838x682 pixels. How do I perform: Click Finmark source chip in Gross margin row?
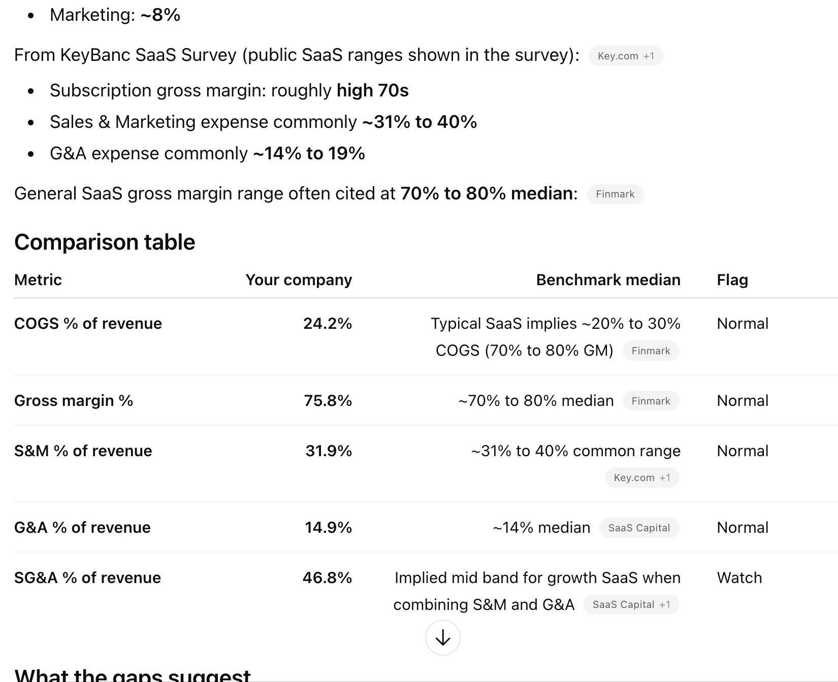click(x=651, y=401)
